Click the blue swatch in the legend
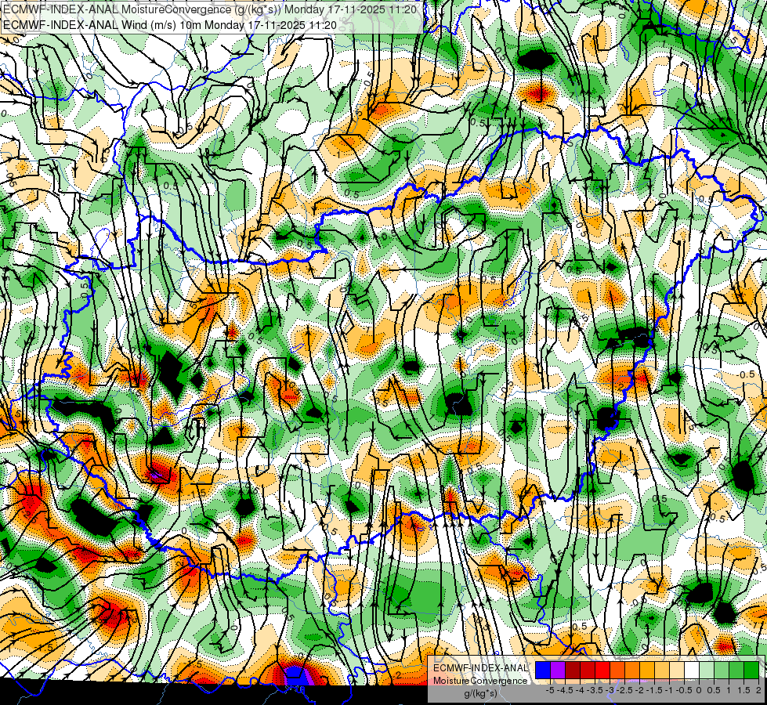 pos(543,671)
